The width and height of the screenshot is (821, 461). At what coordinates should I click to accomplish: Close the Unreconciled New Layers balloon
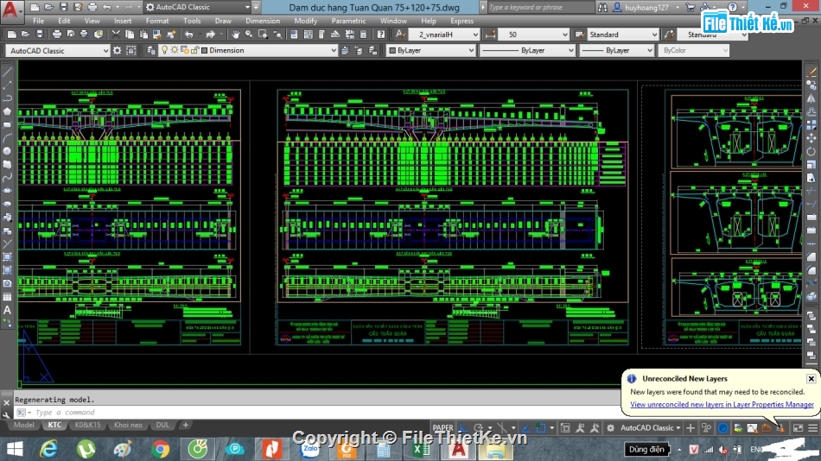811,378
